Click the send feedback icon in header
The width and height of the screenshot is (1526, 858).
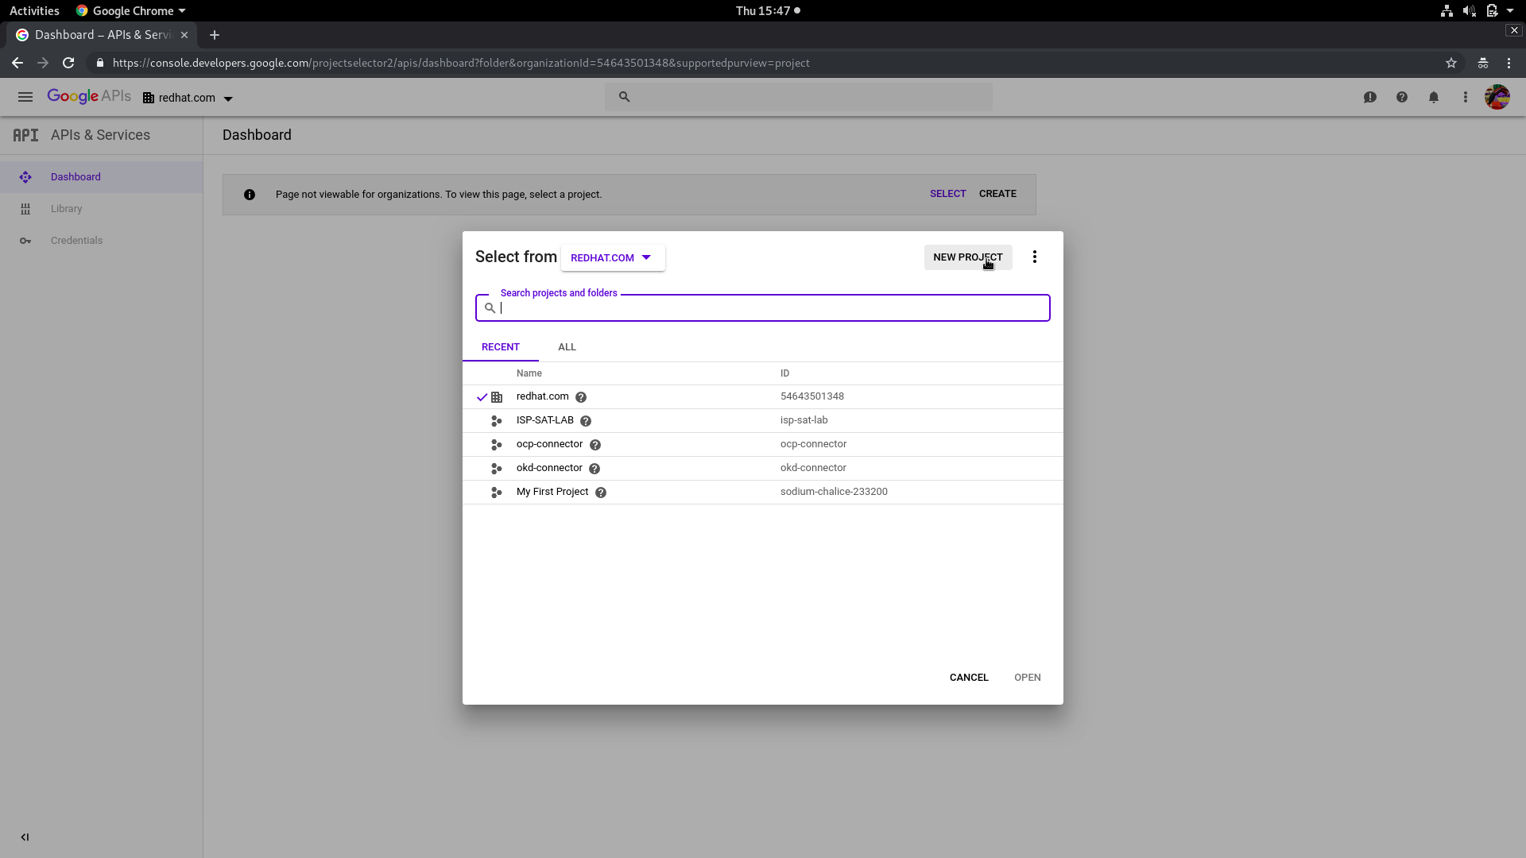1369,97
